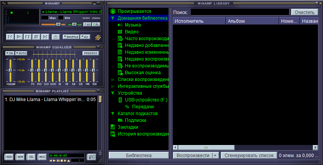Click library horizontal scrollbar left arrow
Image resolution: width=323 pixels, height=165 pixels.
pyautogui.click(x=176, y=148)
